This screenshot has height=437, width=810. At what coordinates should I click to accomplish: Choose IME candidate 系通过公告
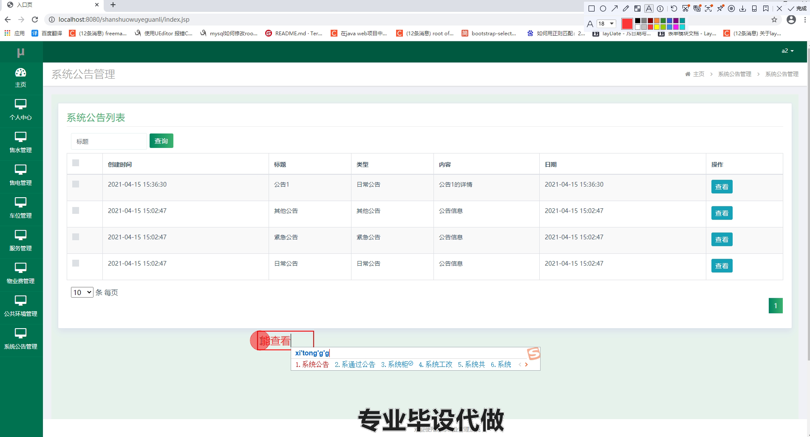[x=355, y=364]
